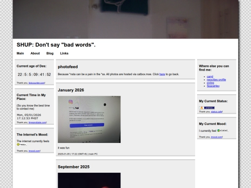Screen dimensions: 251x188
Task: Open the Blog section
Action: tap(50, 53)
